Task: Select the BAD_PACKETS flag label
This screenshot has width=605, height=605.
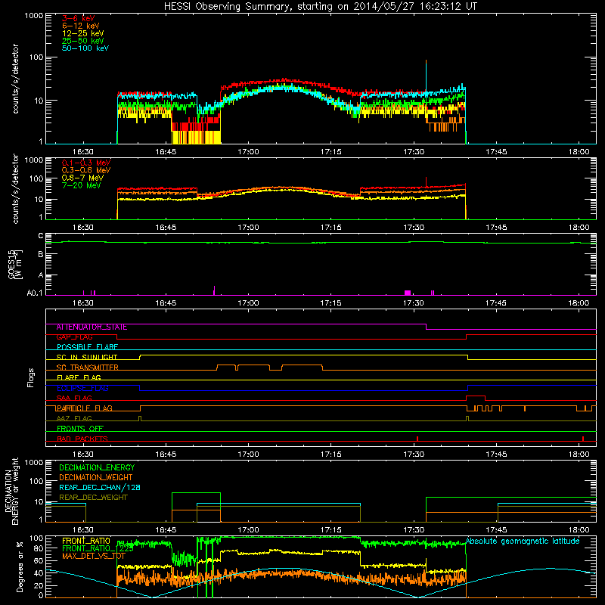Action: click(82, 439)
